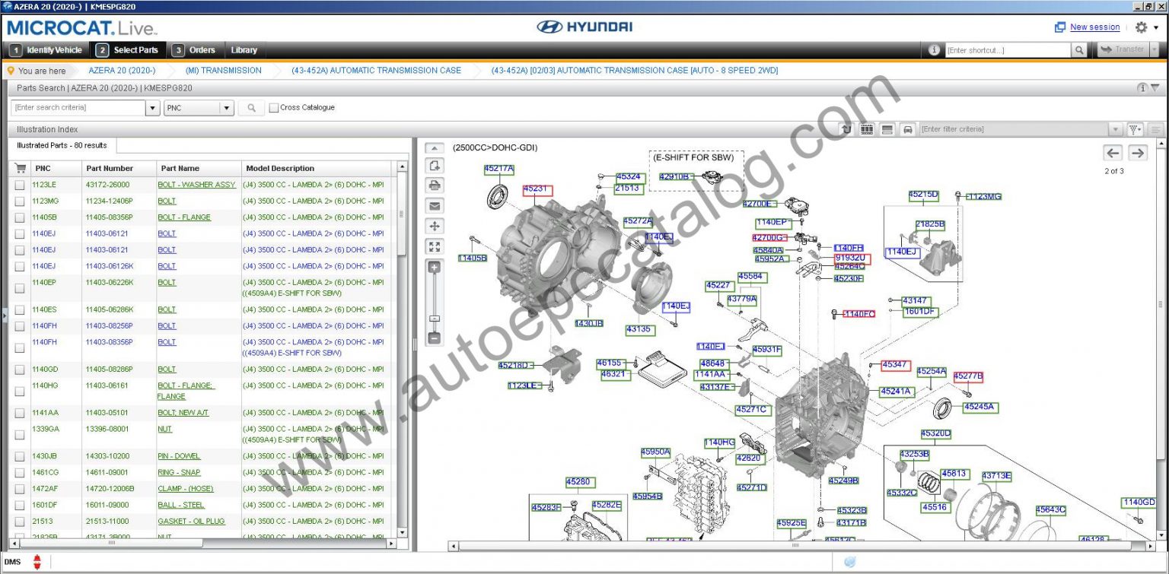Click the fit-to-screen expand icon

pos(435,246)
